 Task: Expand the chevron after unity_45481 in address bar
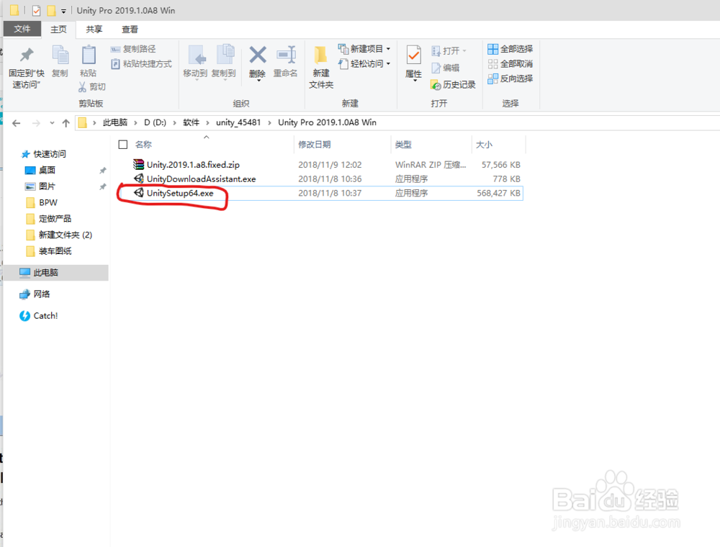269,123
